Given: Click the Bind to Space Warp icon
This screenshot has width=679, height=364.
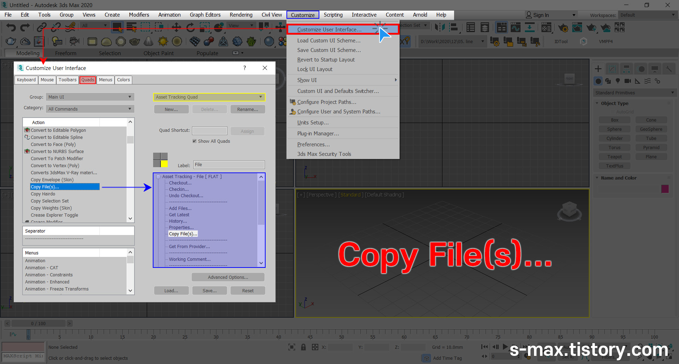Looking at the screenshot, I should tap(71, 27).
